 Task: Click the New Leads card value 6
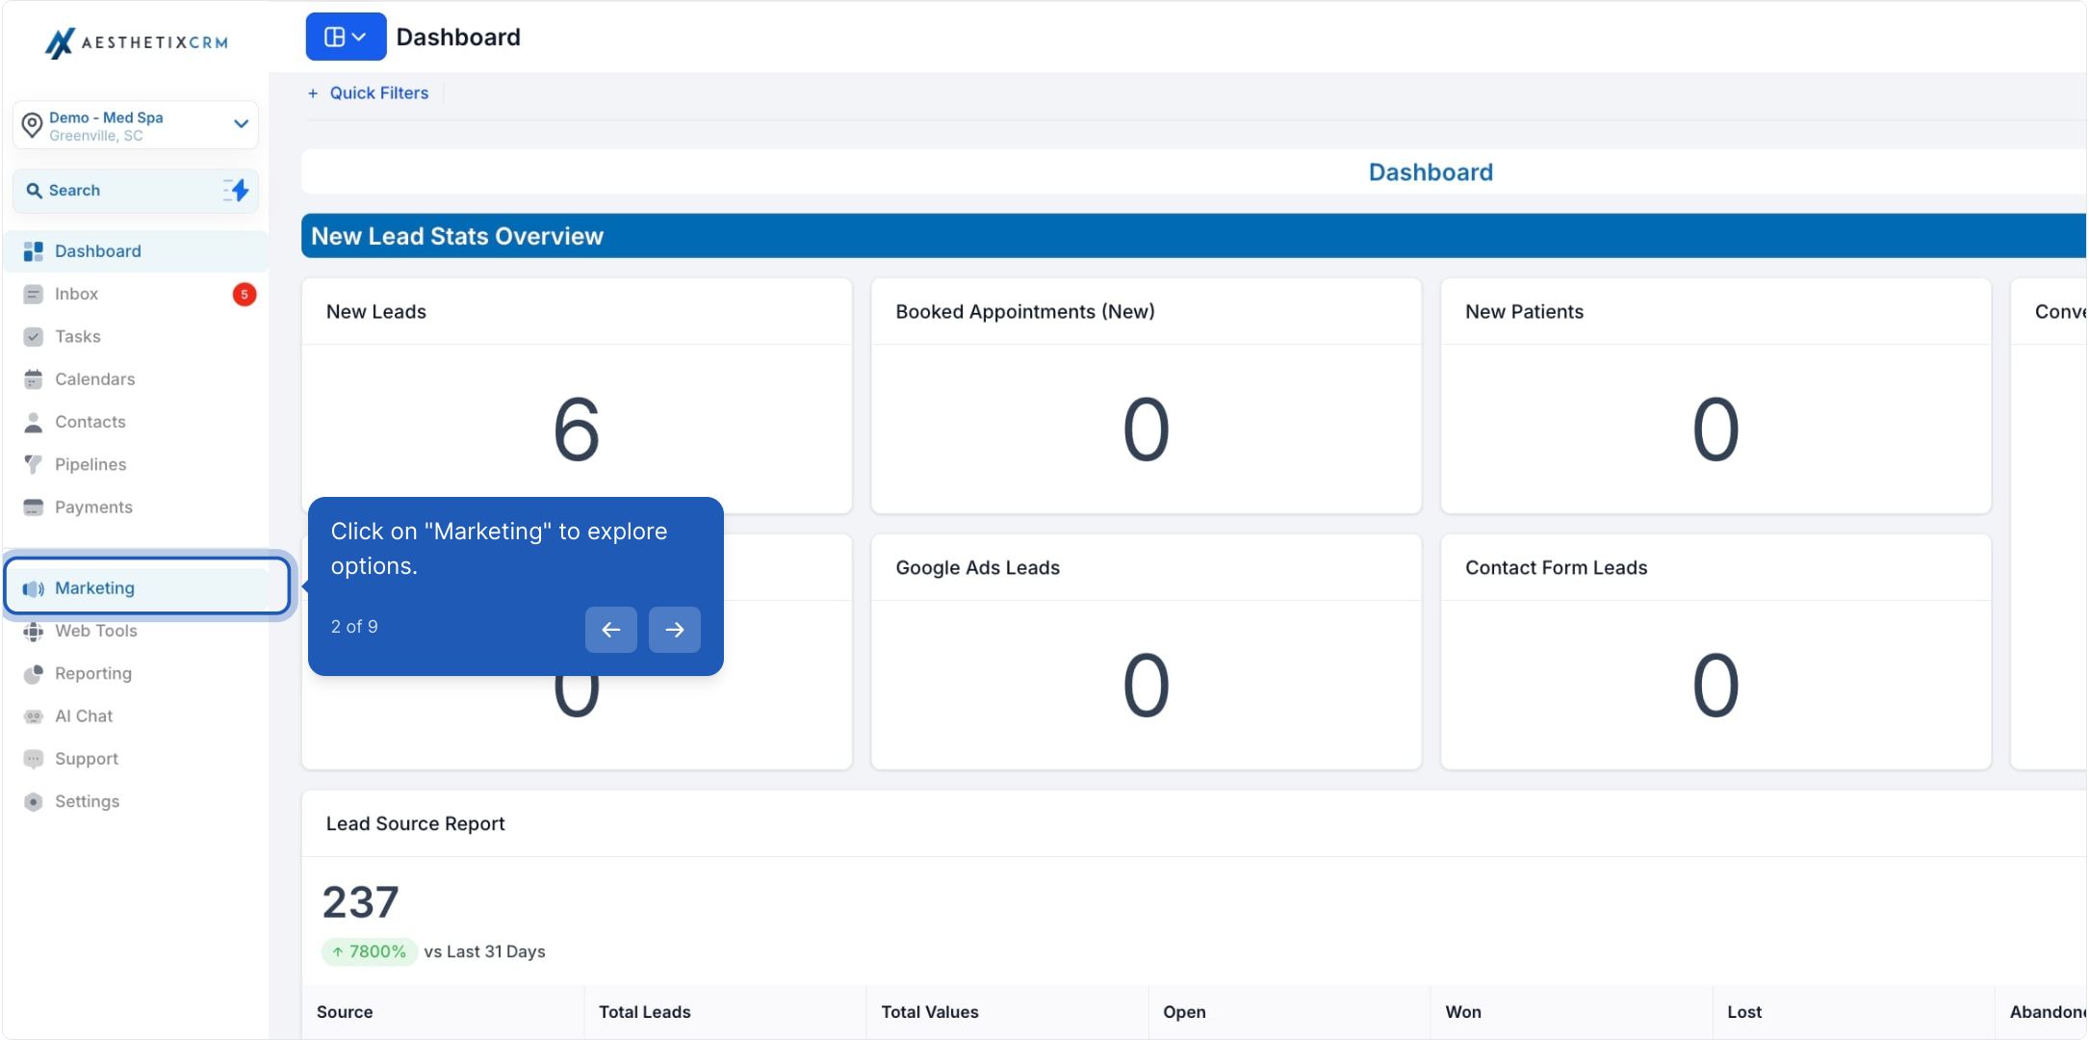(x=576, y=429)
